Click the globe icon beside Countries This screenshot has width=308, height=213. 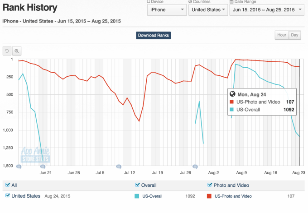coord(190,2)
